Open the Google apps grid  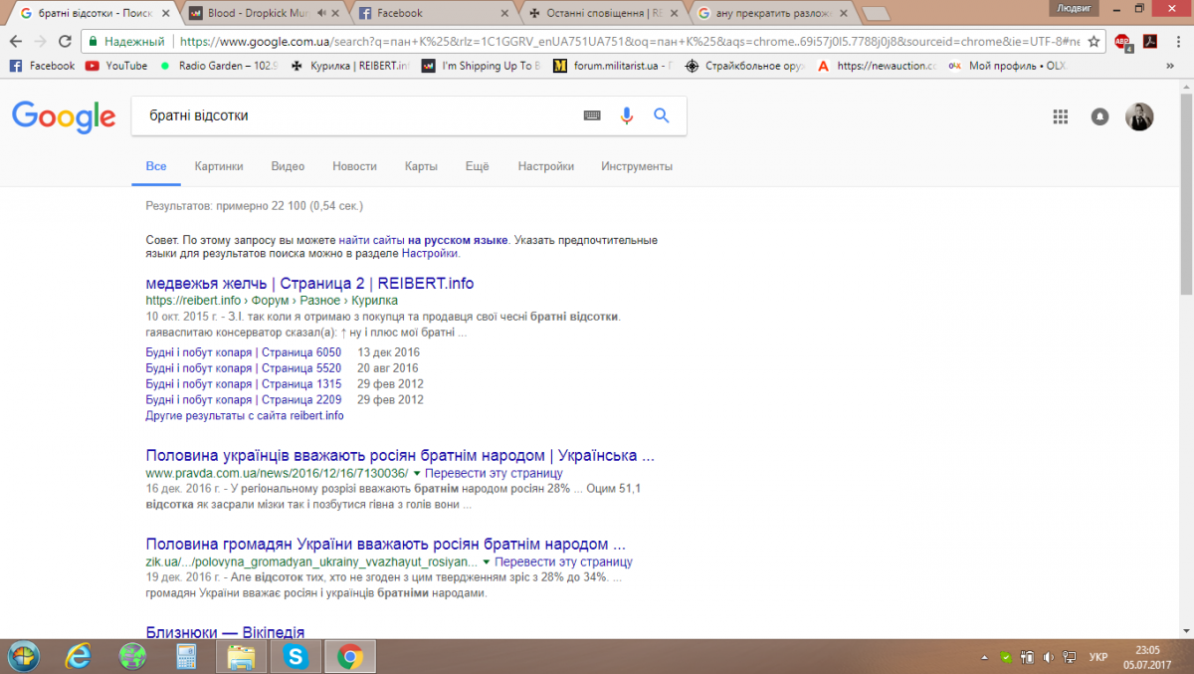click(1060, 116)
